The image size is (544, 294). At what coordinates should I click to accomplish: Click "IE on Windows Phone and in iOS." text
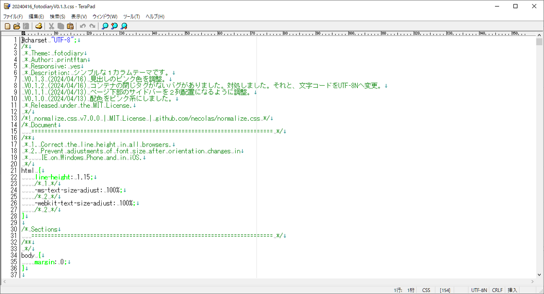pos(91,157)
